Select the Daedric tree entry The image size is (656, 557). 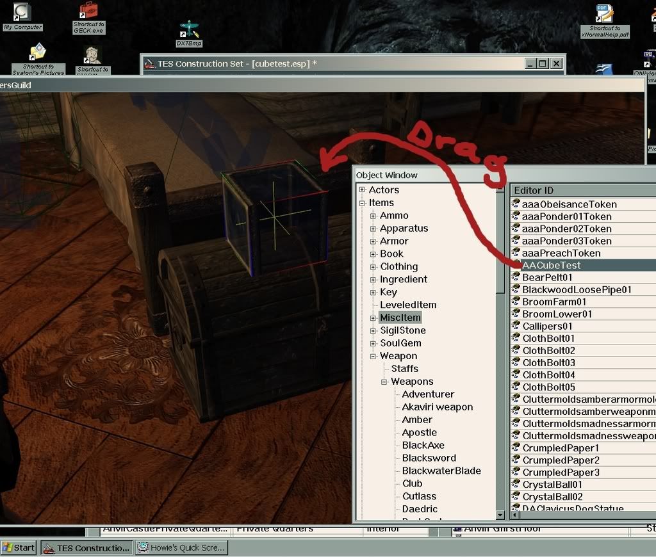[x=420, y=509]
